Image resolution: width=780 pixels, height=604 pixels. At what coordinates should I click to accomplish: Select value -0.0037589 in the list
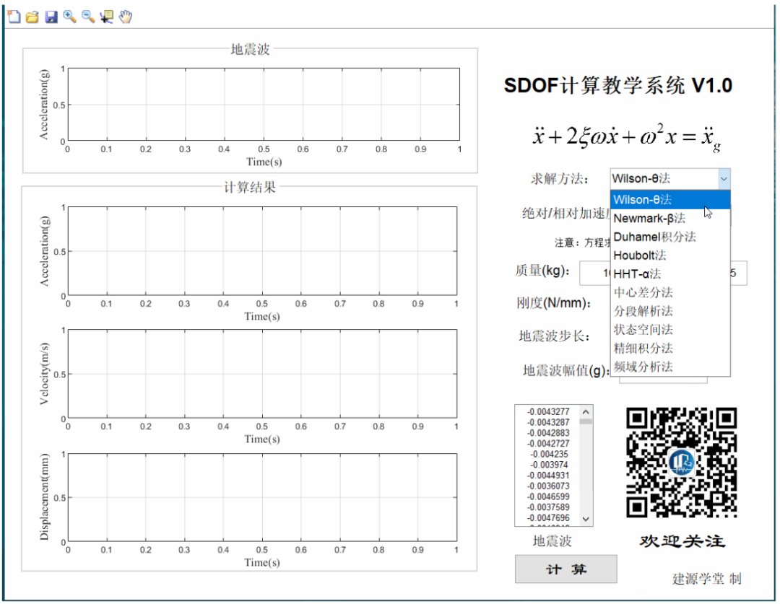(x=548, y=507)
